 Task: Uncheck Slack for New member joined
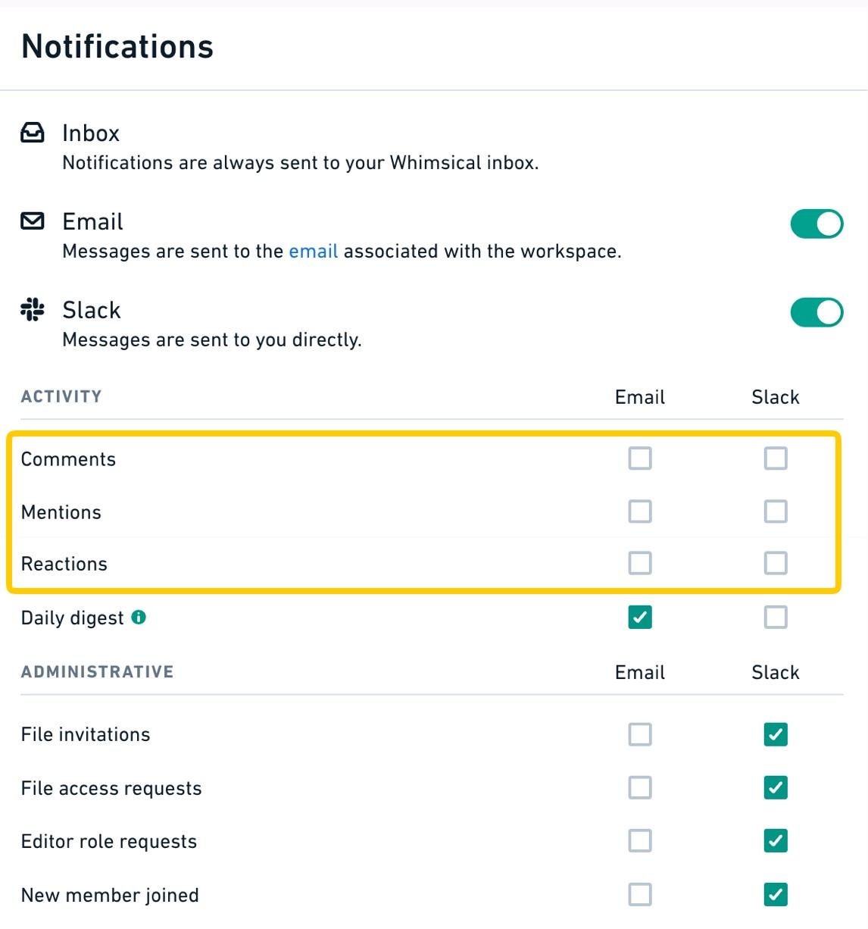(x=776, y=895)
